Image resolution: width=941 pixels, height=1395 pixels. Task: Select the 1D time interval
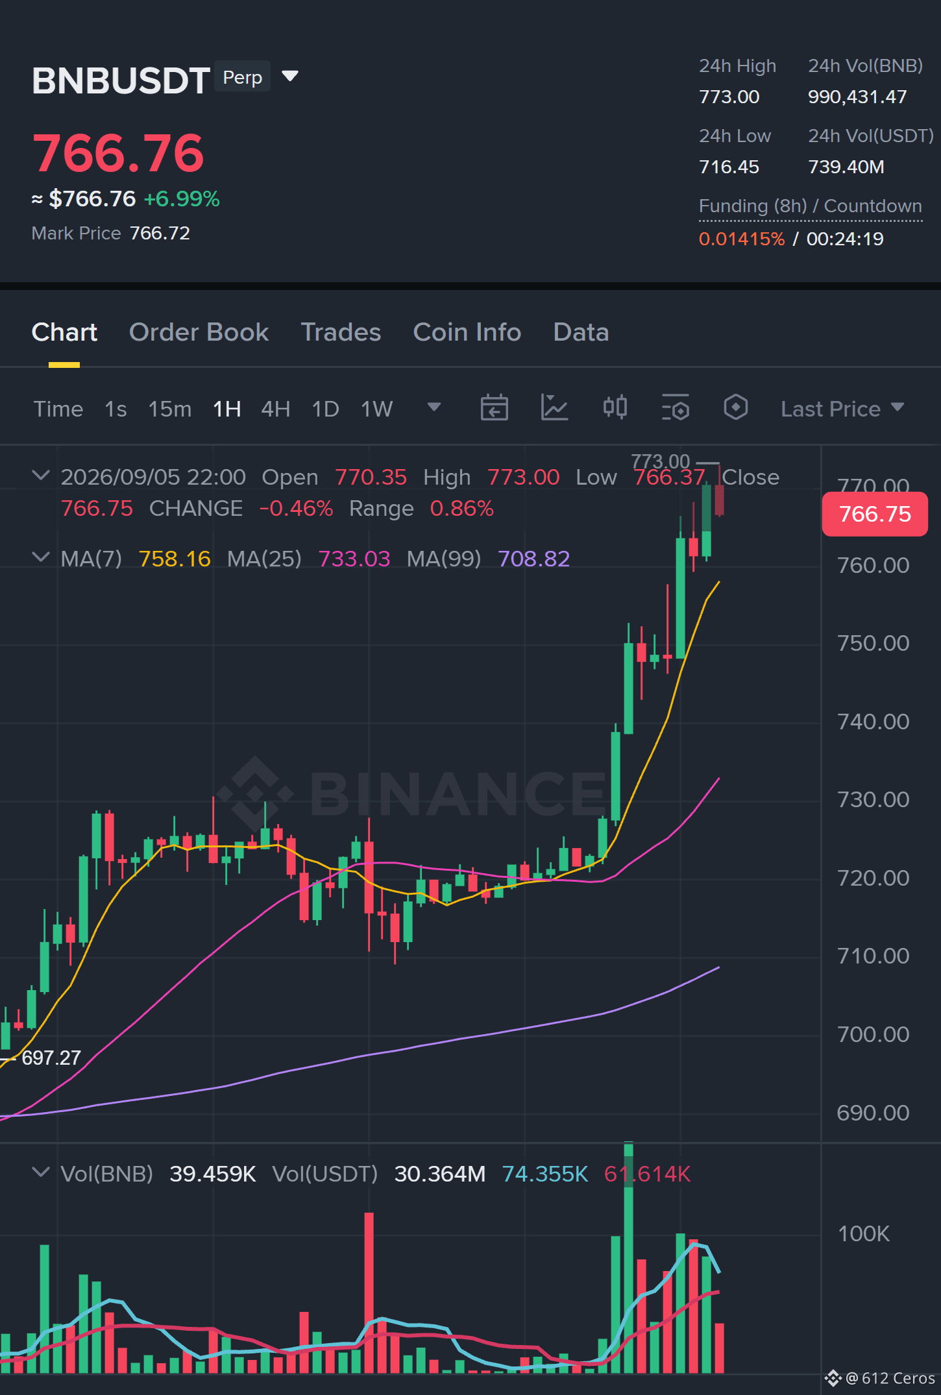click(x=326, y=409)
